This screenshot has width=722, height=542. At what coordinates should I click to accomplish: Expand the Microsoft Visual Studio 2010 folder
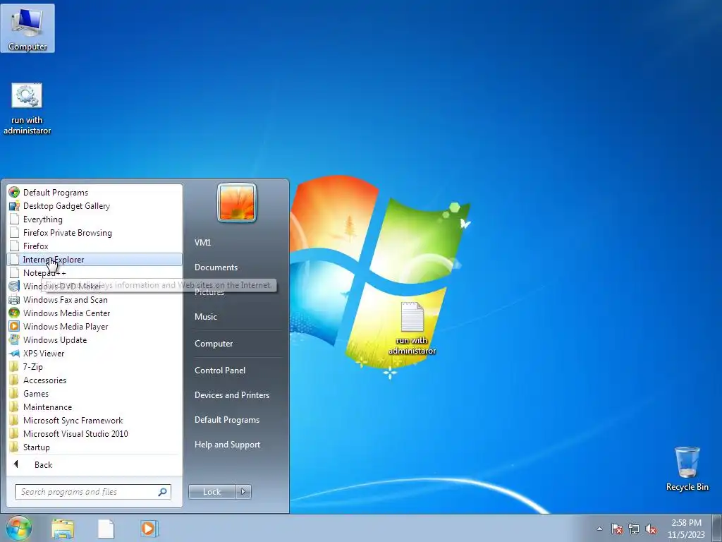coord(94,433)
